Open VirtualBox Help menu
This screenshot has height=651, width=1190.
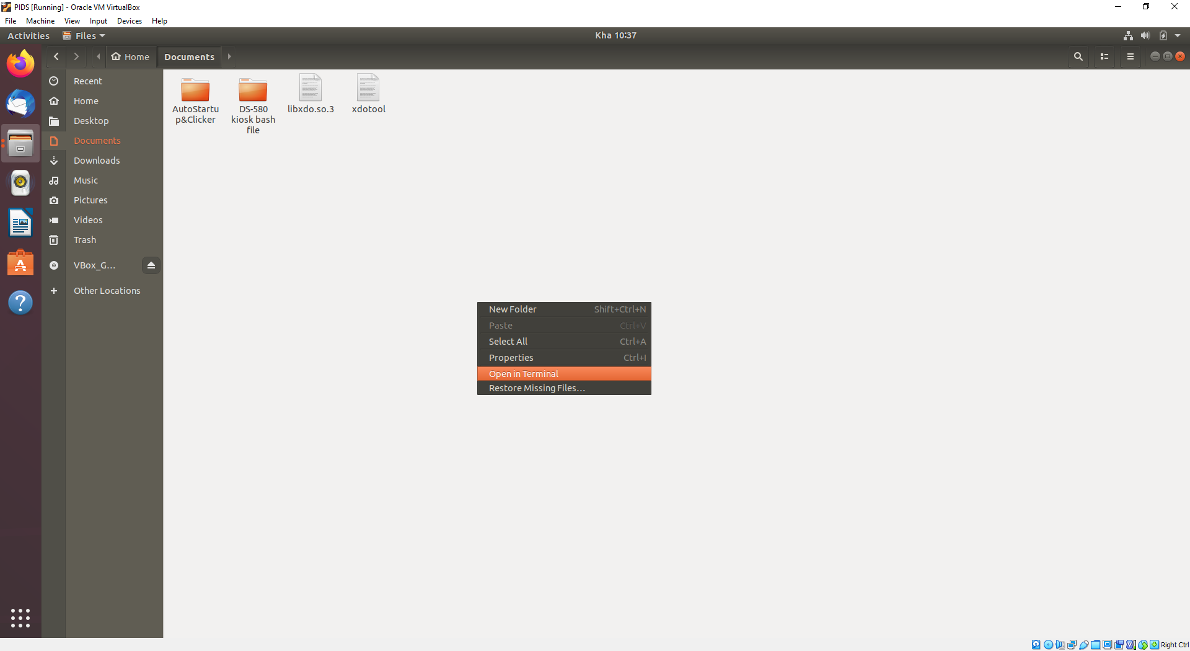(x=159, y=20)
